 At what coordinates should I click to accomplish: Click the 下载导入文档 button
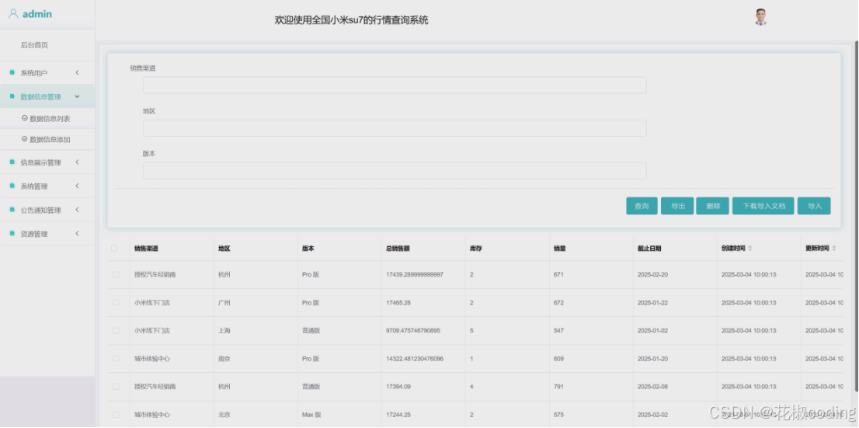[x=763, y=206]
